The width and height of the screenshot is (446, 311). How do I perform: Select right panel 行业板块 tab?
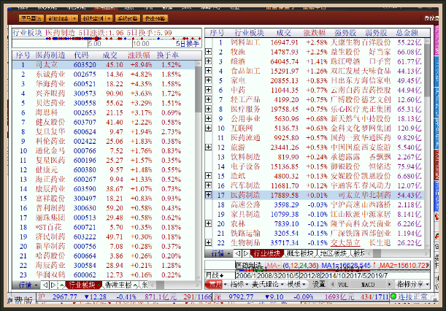tap(267, 253)
